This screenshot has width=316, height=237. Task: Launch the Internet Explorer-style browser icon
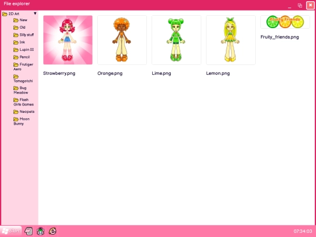point(53,231)
